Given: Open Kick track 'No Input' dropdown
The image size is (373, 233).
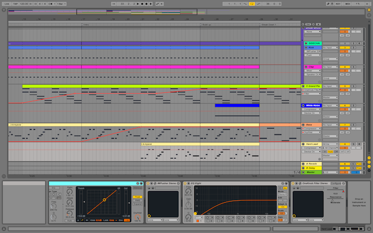Looking at the screenshot, I should pyautogui.click(x=330, y=48).
